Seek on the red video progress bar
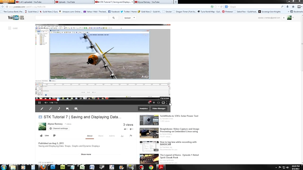The height and width of the screenshot is (170, 303). coord(84,99)
